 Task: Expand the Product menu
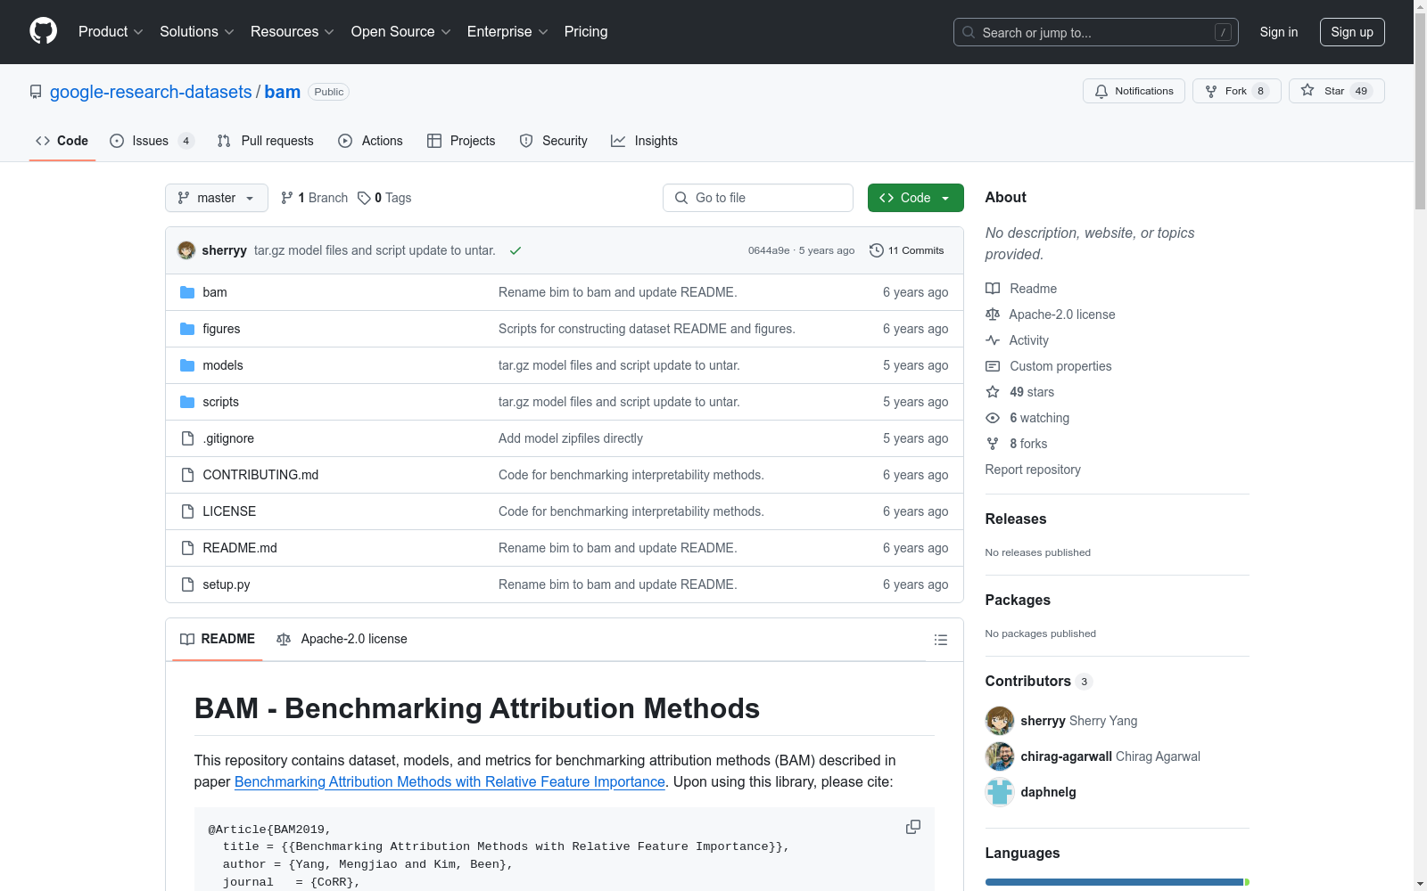click(x=111, y=31)
